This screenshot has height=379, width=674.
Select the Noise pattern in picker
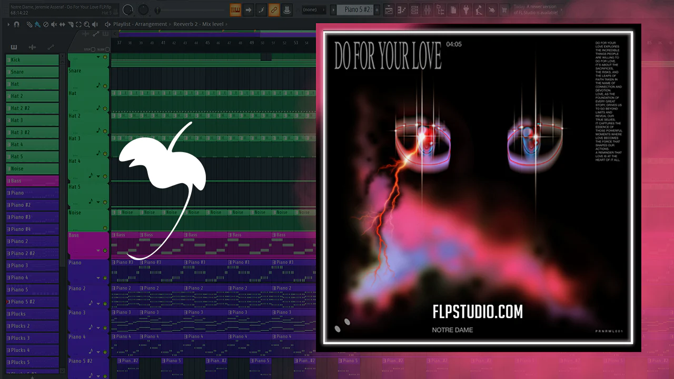(32, 169)
